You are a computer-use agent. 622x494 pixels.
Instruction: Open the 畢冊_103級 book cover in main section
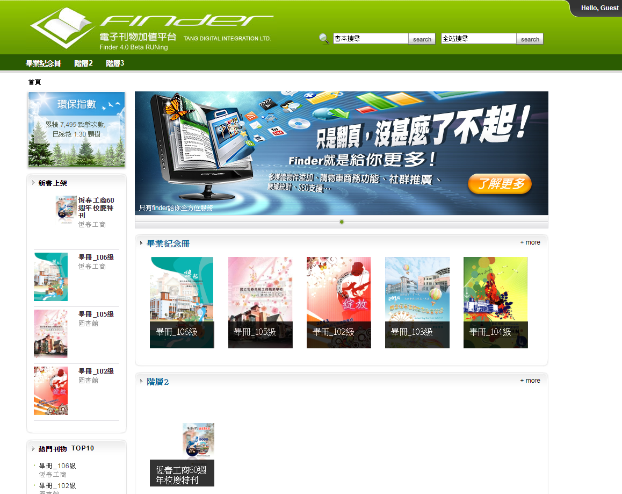pyautogui.click(x=417, y=303)
